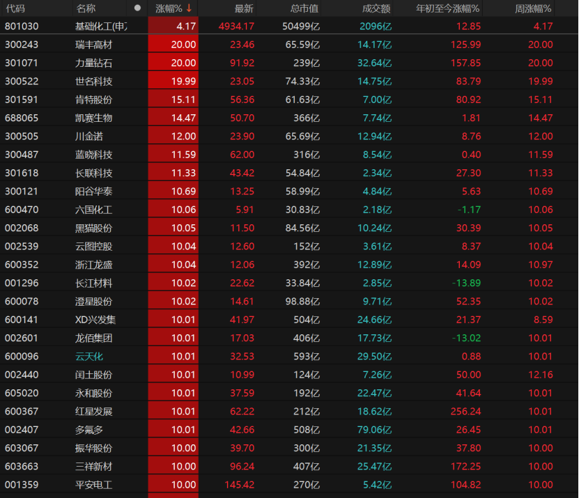Viewport: 579px width, 498px height.
Task: Select stock 永和股份
Action: pyautogui.click(x=93, y=393)
